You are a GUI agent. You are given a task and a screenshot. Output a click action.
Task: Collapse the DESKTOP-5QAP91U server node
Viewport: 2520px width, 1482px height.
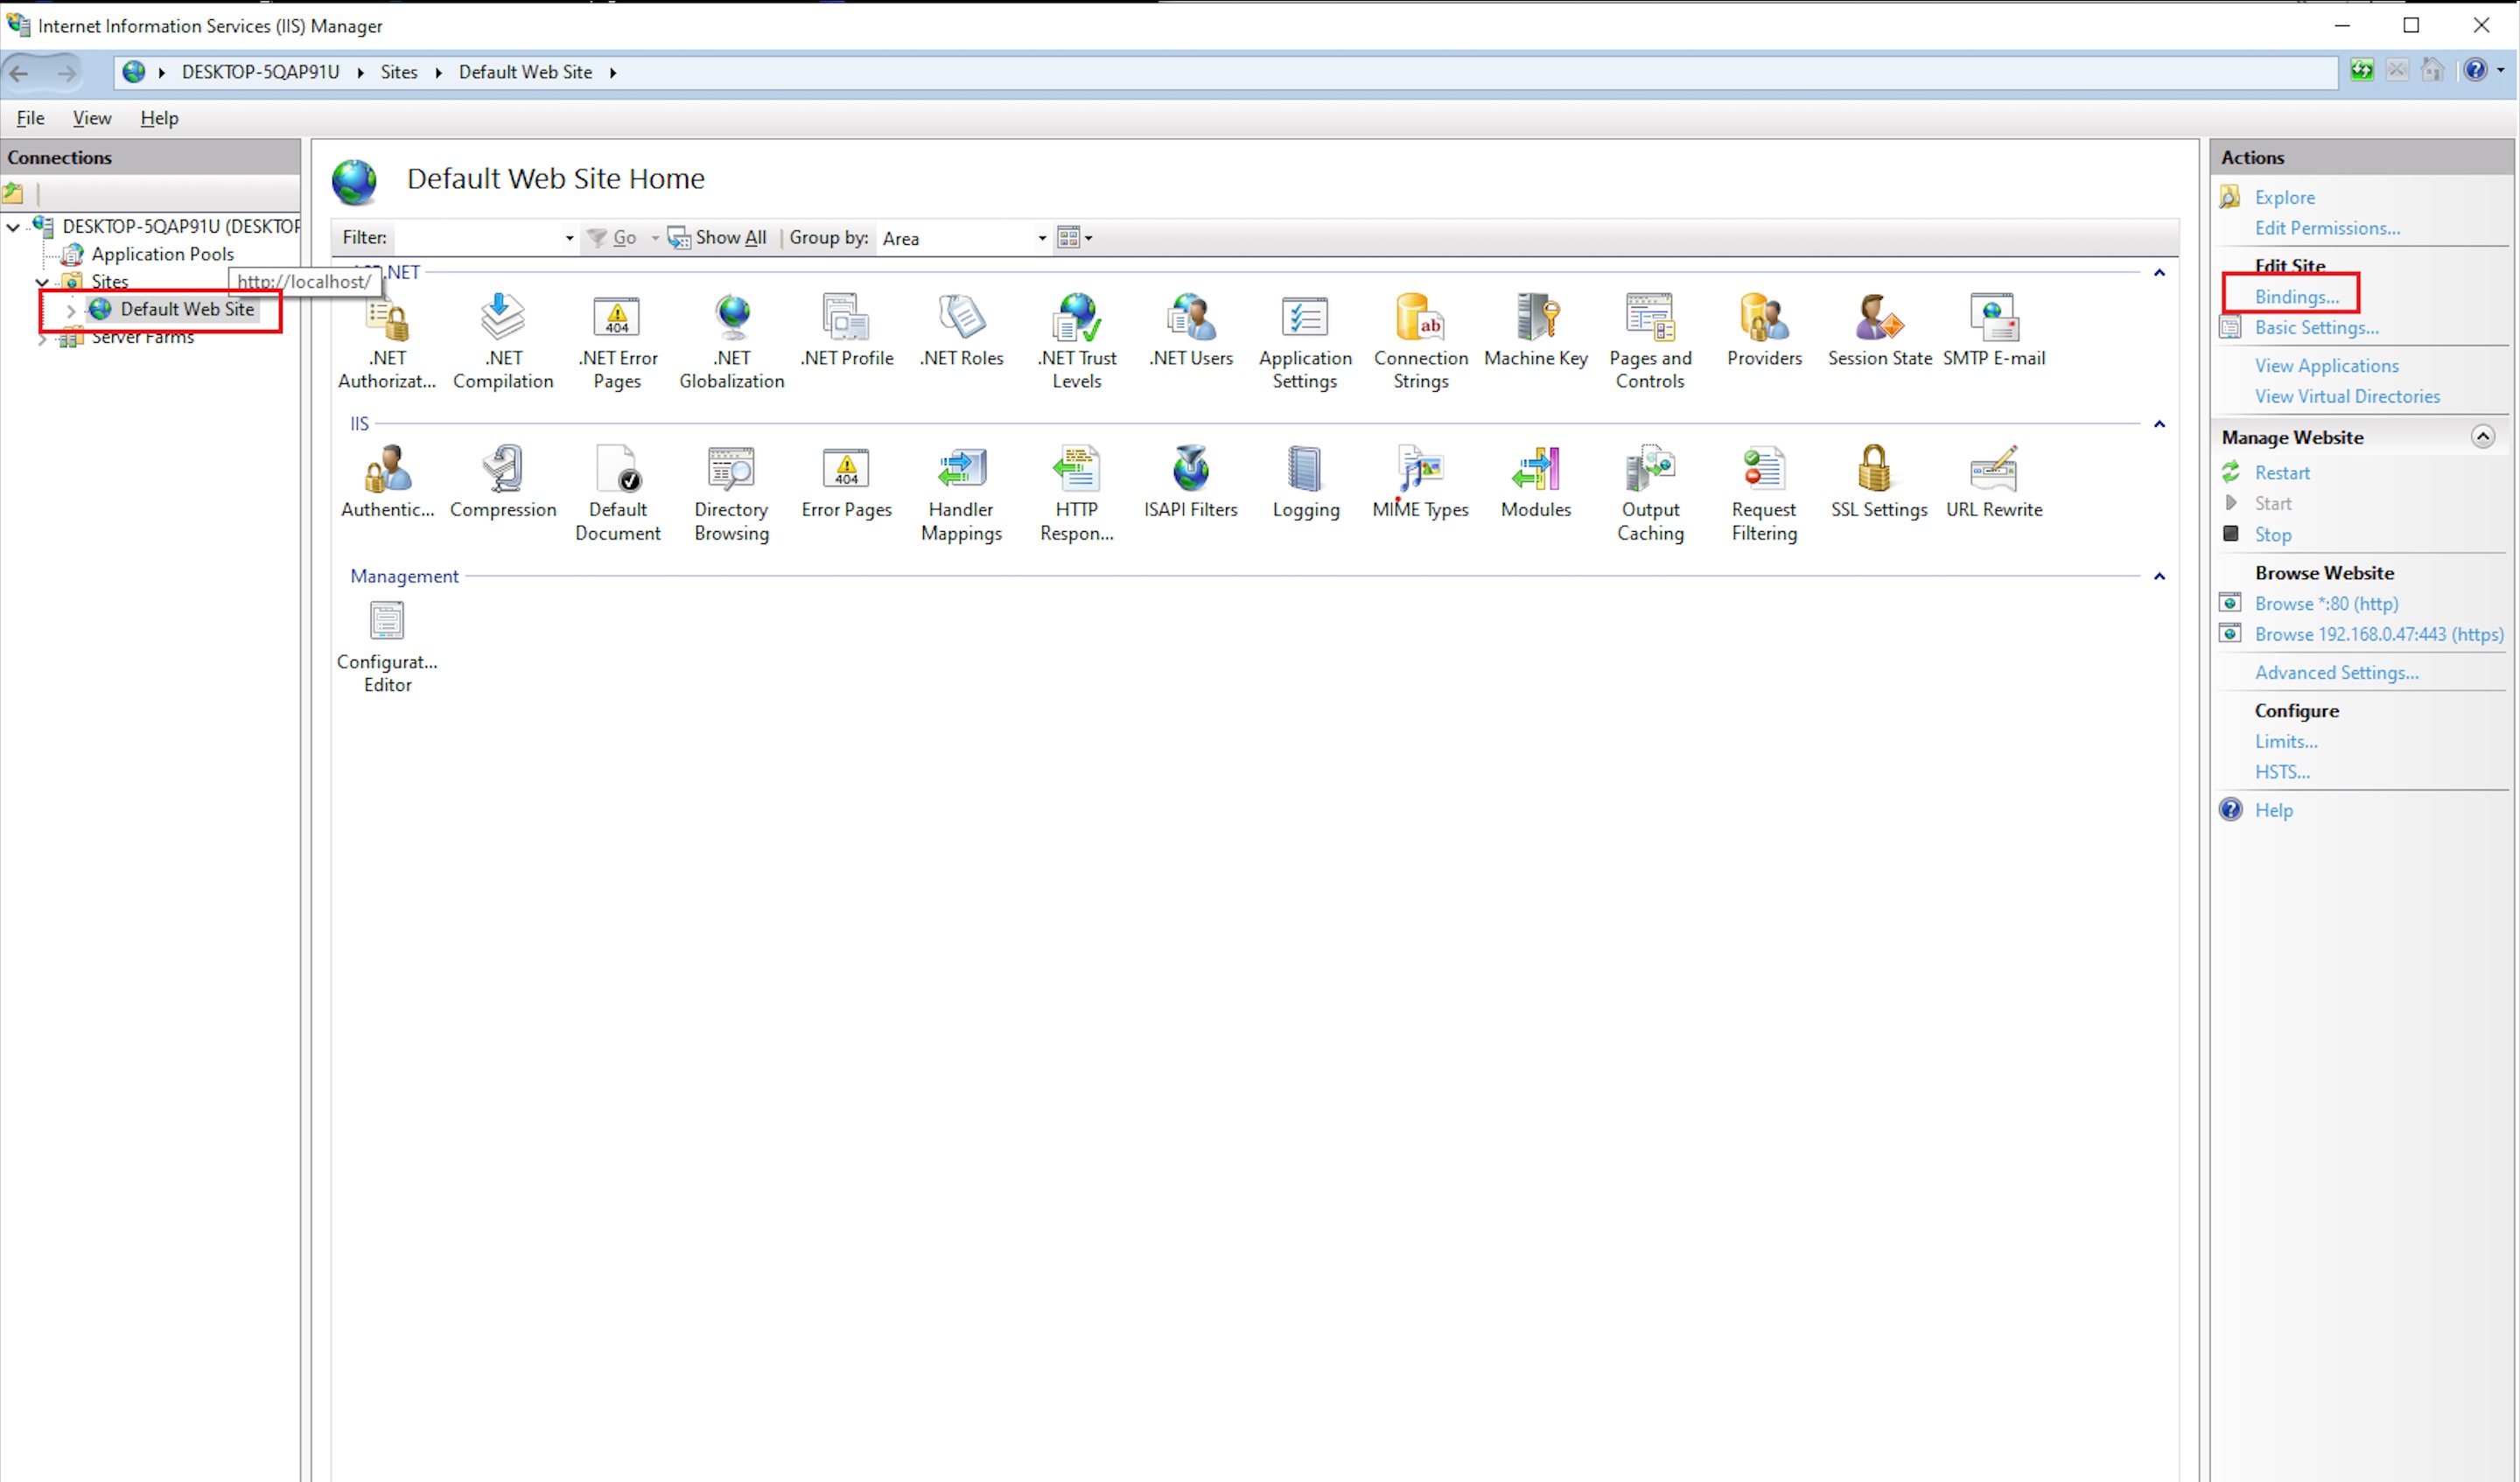pyautogui.click(x=13, y=227)
